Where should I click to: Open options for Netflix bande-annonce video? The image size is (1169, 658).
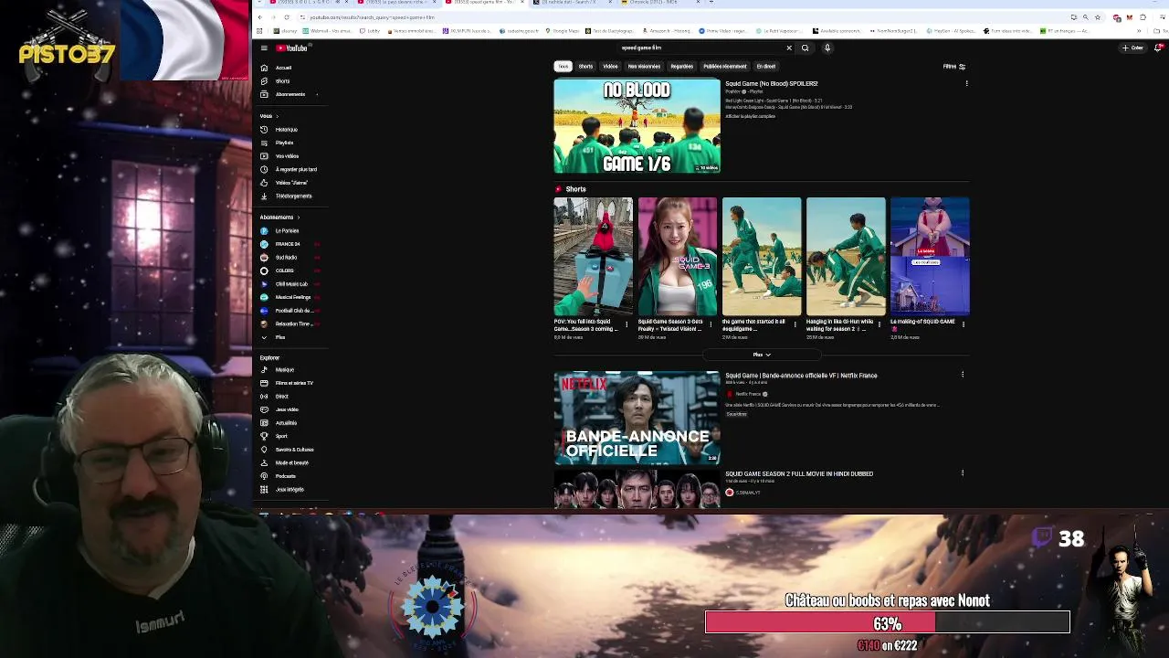pos(962,374)
